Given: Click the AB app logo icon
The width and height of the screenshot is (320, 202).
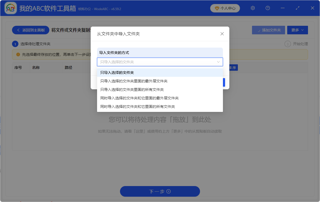Looking at the screenshot, I should click(10, 8).
